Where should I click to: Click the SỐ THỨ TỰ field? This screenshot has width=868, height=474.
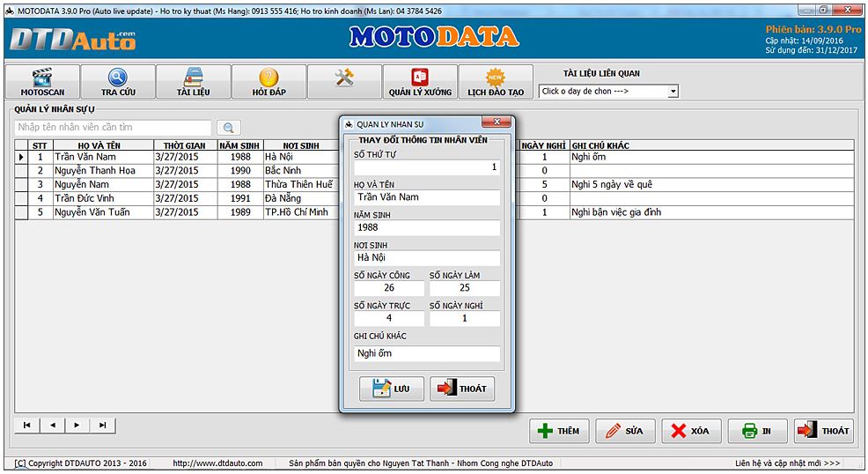tap(427, 167)
